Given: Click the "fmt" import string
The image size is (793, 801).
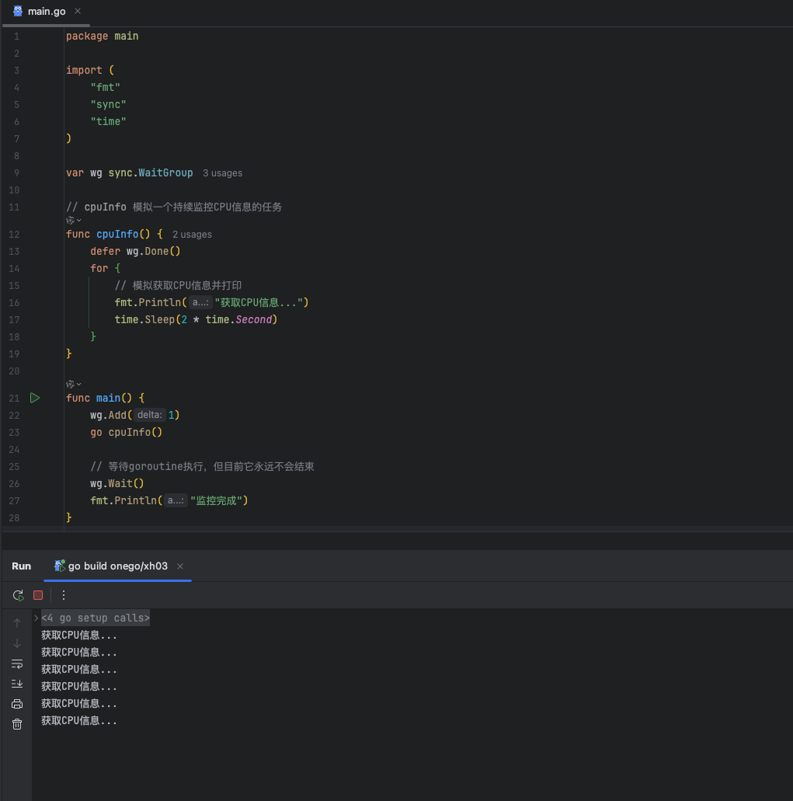Looking at the screenshot, I should pos(105,87).
